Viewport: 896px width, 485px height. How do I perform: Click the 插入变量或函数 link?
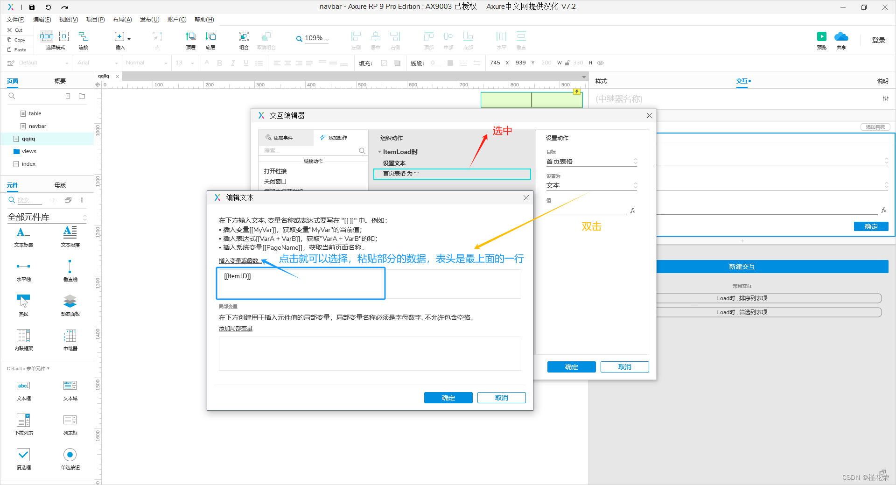(x=240, y=261)
